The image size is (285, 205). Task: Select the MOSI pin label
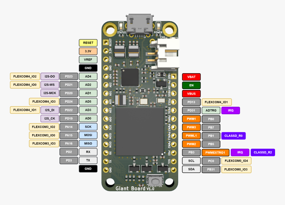(88, 135)
